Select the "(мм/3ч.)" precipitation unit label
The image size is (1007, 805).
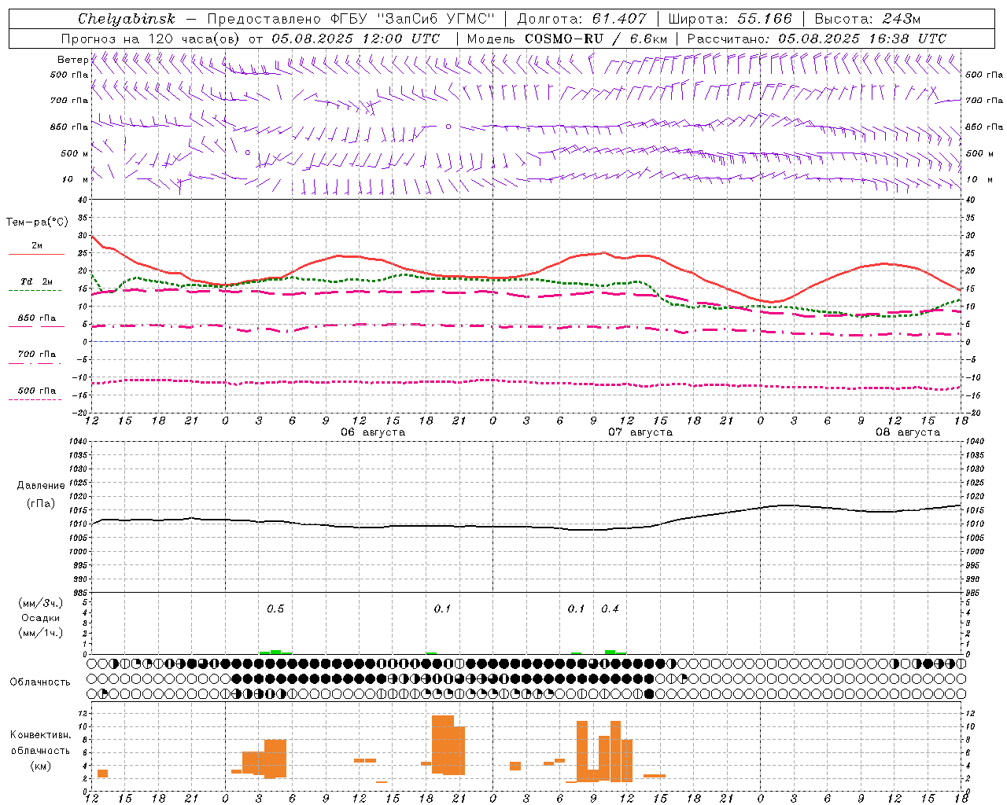point(41,603)
